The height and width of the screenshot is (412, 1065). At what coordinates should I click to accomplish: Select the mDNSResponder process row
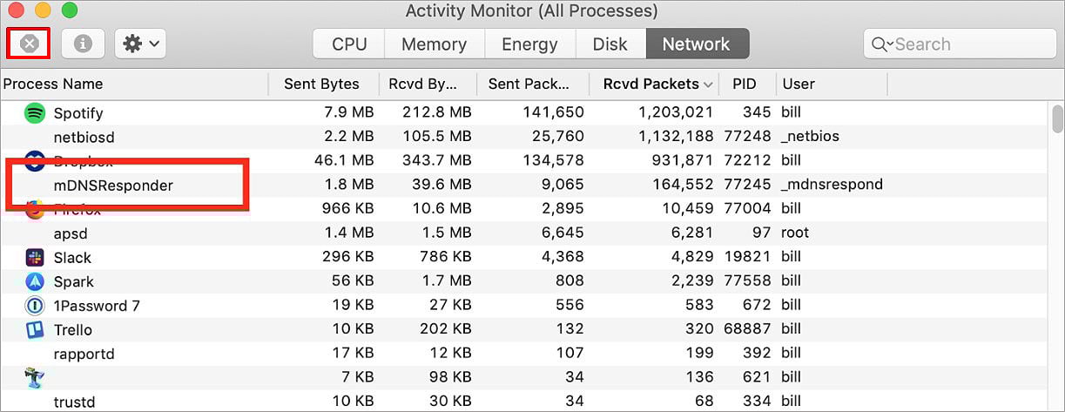pyautogui.click(x=532, y=185)
